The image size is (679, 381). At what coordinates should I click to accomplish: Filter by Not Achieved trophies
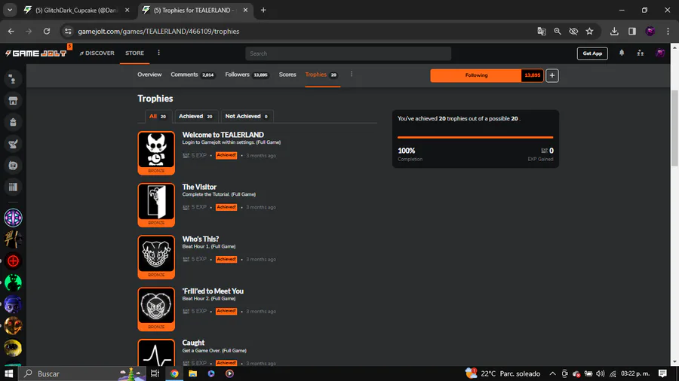pos(247,116)
